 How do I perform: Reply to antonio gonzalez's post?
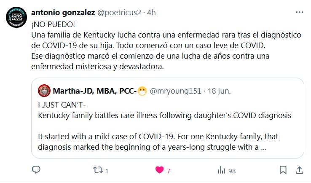pos(36,170)
